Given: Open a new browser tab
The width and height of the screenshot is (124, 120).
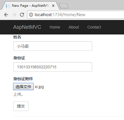Looking at the screenshot, I should coord(64,6).
